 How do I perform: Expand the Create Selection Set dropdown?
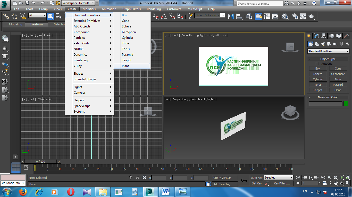click(223, 15)
